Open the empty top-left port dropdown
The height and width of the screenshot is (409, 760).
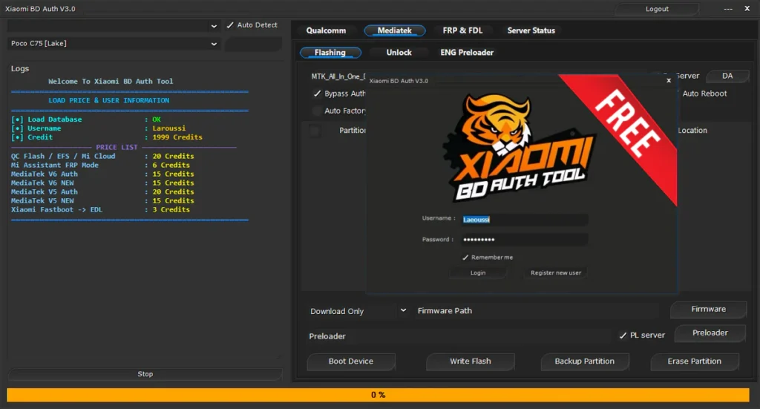(x=114, y=25)
